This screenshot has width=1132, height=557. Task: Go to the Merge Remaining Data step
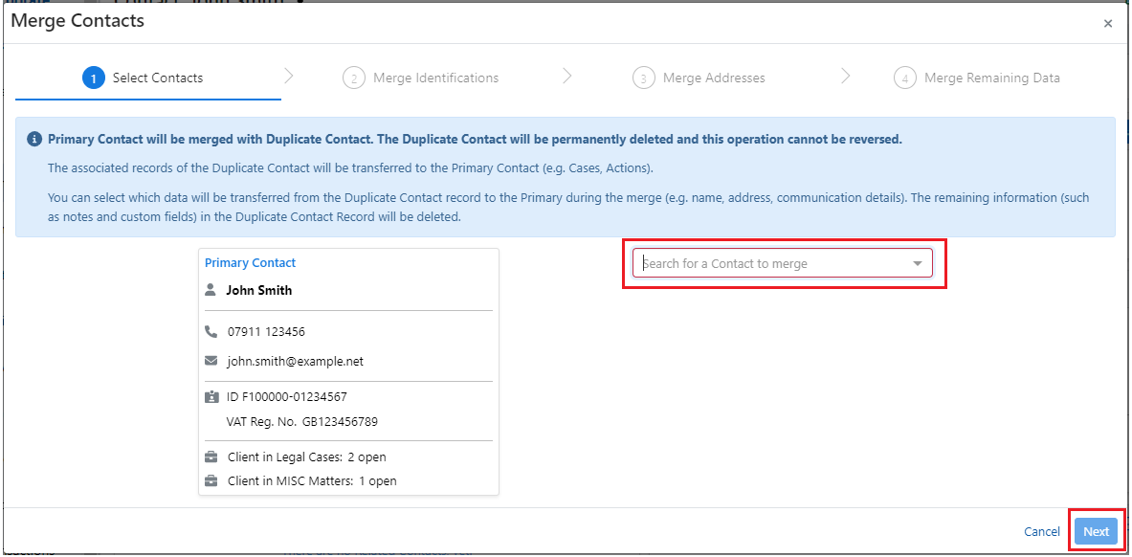[991, 78]
